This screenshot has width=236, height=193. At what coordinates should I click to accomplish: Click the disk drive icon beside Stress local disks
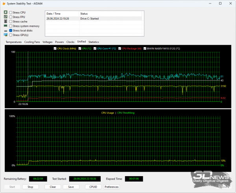(6, 30)
